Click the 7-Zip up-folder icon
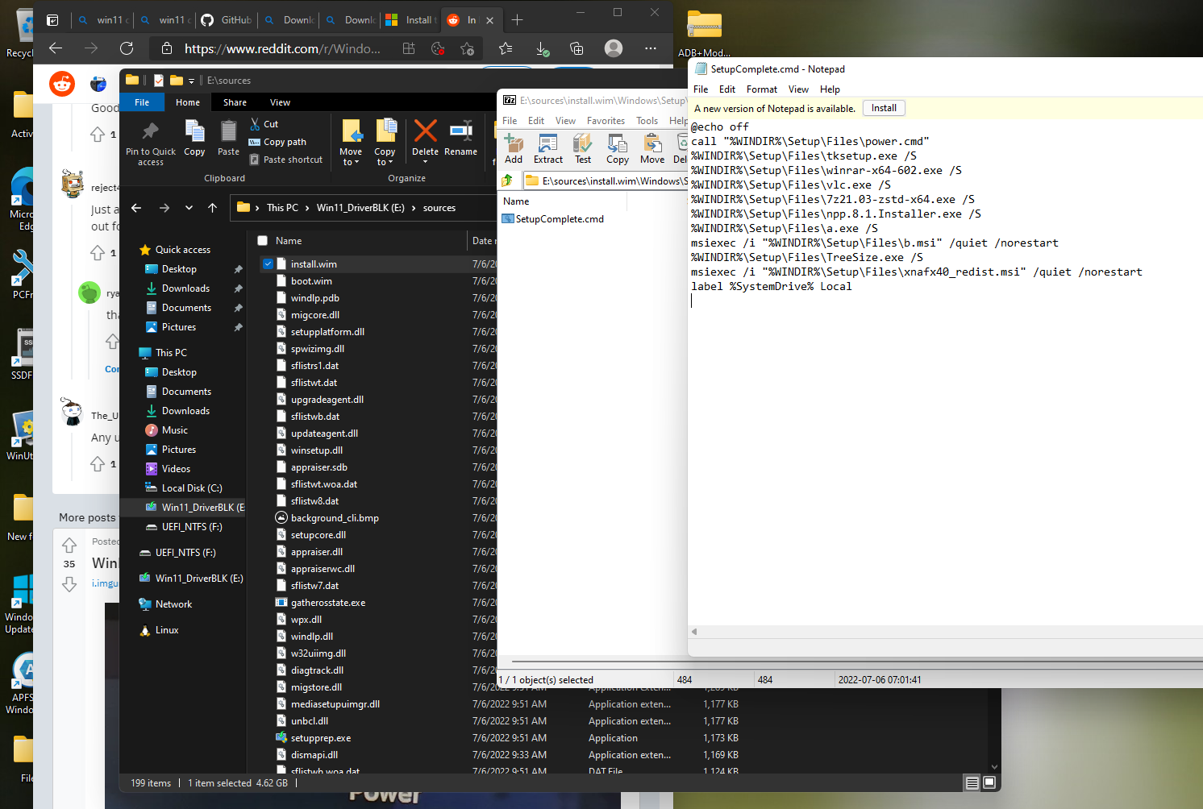The image size is (1203, 809). (x=508, y=180)
